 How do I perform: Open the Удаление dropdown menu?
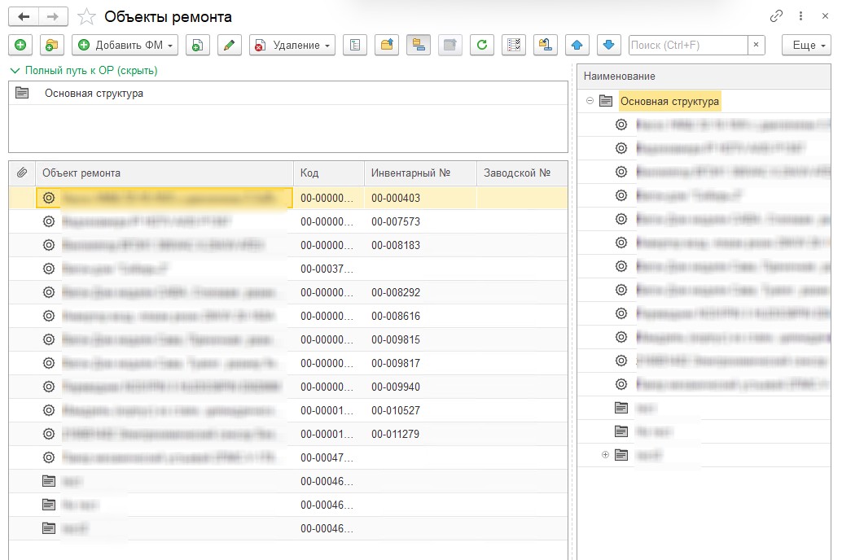coord(292,45)
